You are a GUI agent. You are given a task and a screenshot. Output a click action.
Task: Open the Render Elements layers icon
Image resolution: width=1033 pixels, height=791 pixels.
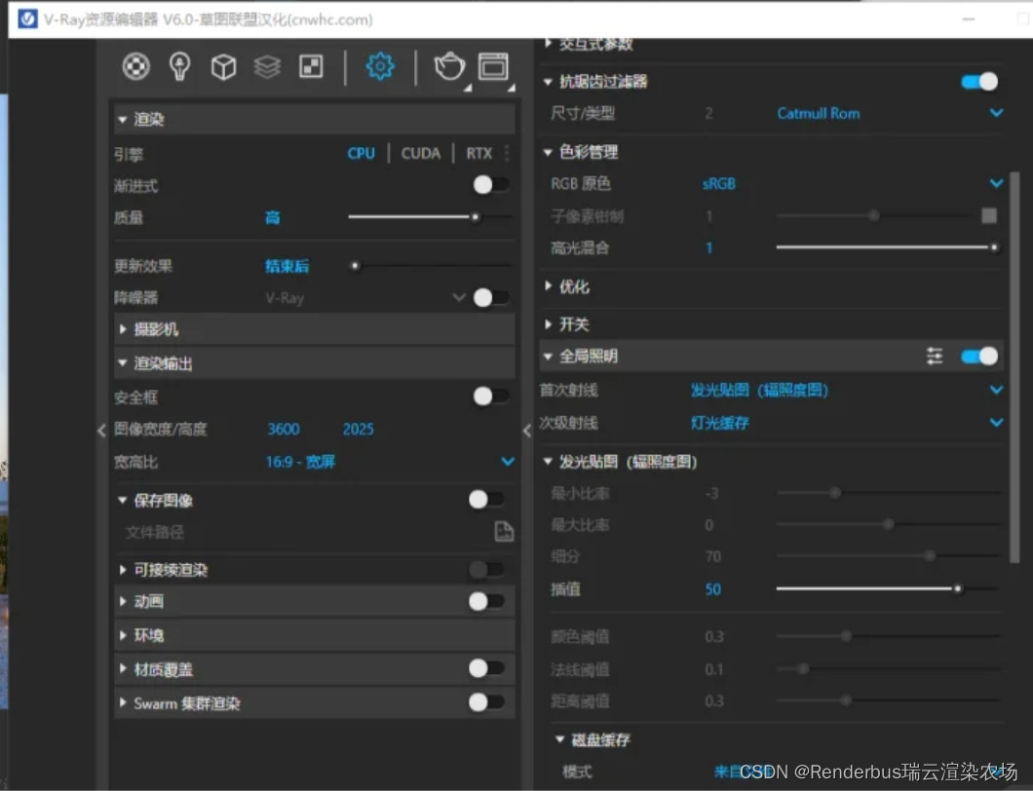(x=267, y=66)
